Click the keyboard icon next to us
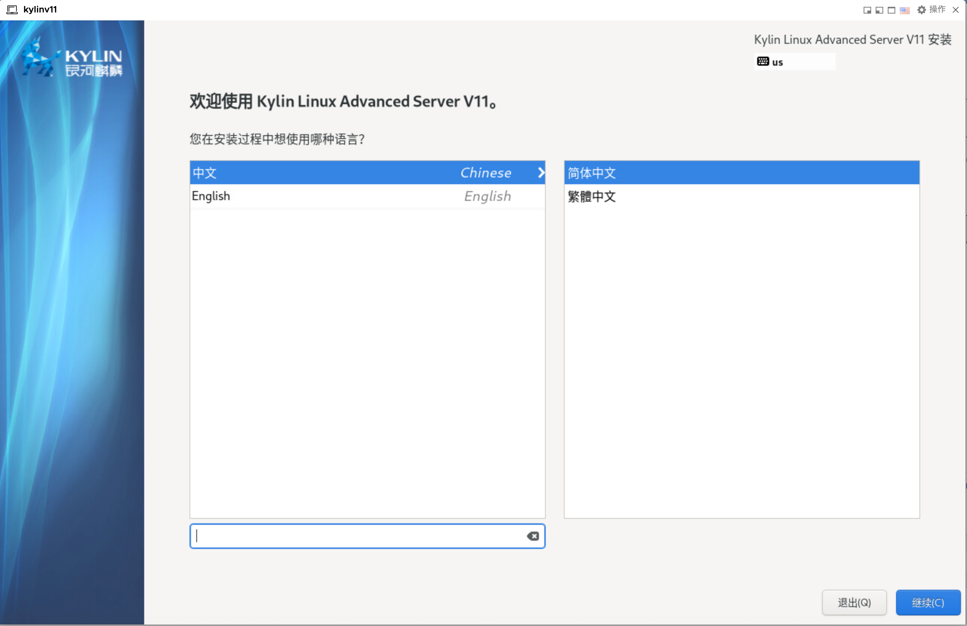Screen dimensions: 967x626 763,62
